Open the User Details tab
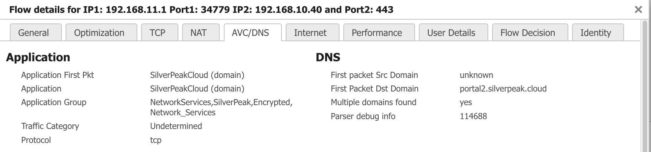Screen dimensions: 651x152 (x=451, y=33)
